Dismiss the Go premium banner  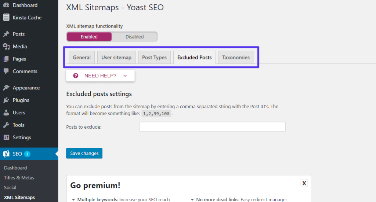[x=304, y=183]
